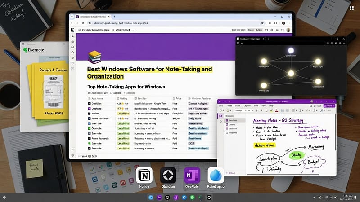Click the Price column header
This screenshot has width=360, height=202.
pyautogui.click(x=179, y=98)
